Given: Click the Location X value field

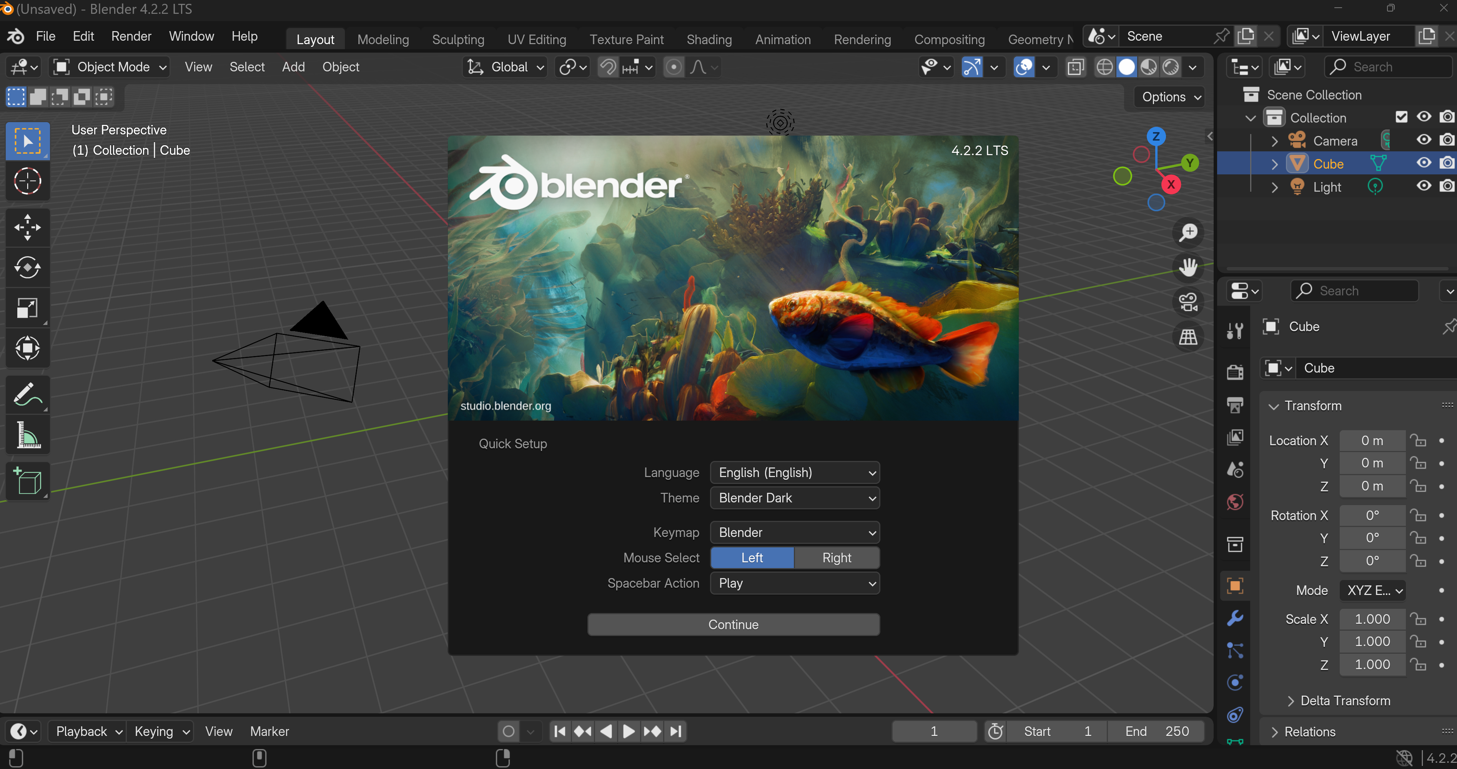Looking at the screenshot, I should click(x=1372, y=441).
